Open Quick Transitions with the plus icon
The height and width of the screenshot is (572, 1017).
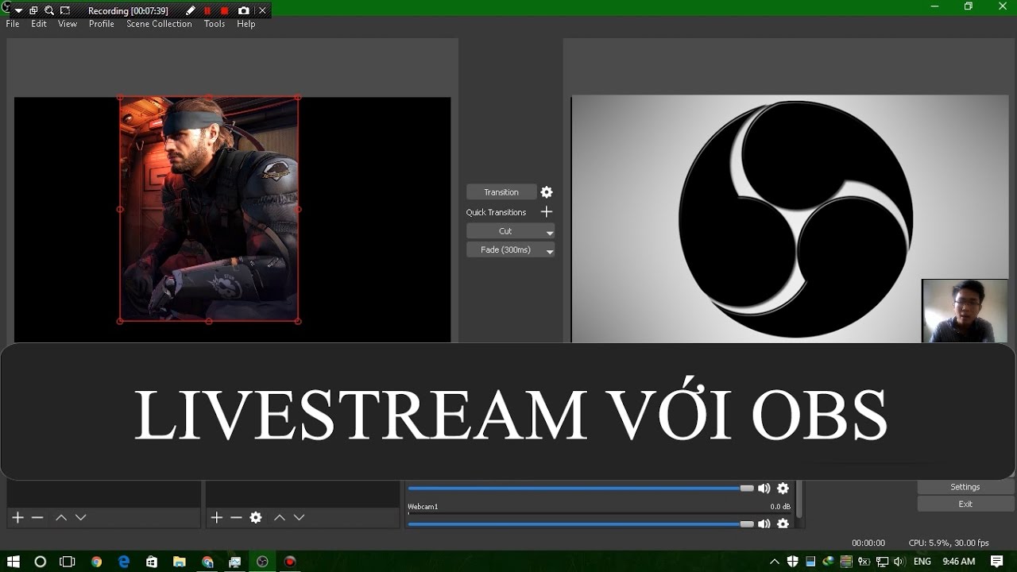[x=546, y=212]
